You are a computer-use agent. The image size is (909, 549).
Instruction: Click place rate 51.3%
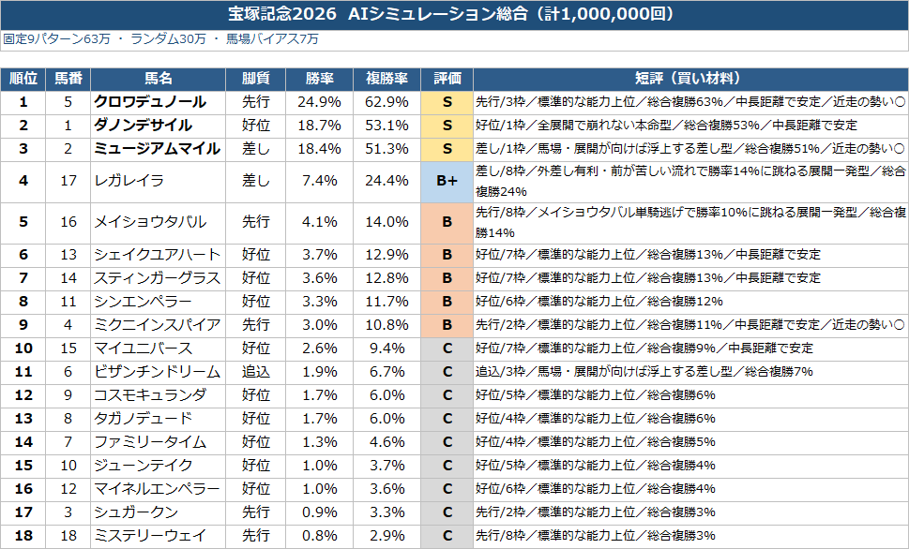pyautogui.click(x=386, y=149)
